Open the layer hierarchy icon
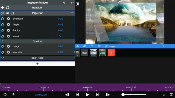Viewport: 175px width, 98px height. click(x=77, y=46)
